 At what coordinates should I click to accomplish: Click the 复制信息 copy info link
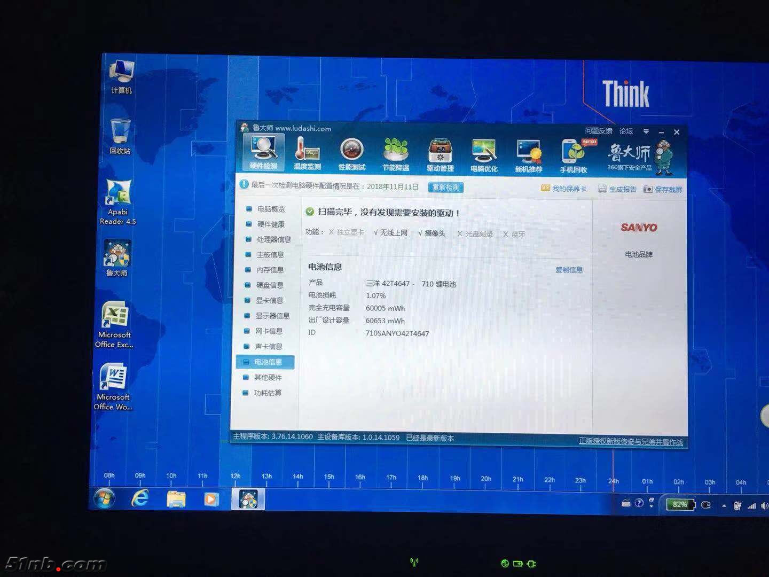(569, 270)
